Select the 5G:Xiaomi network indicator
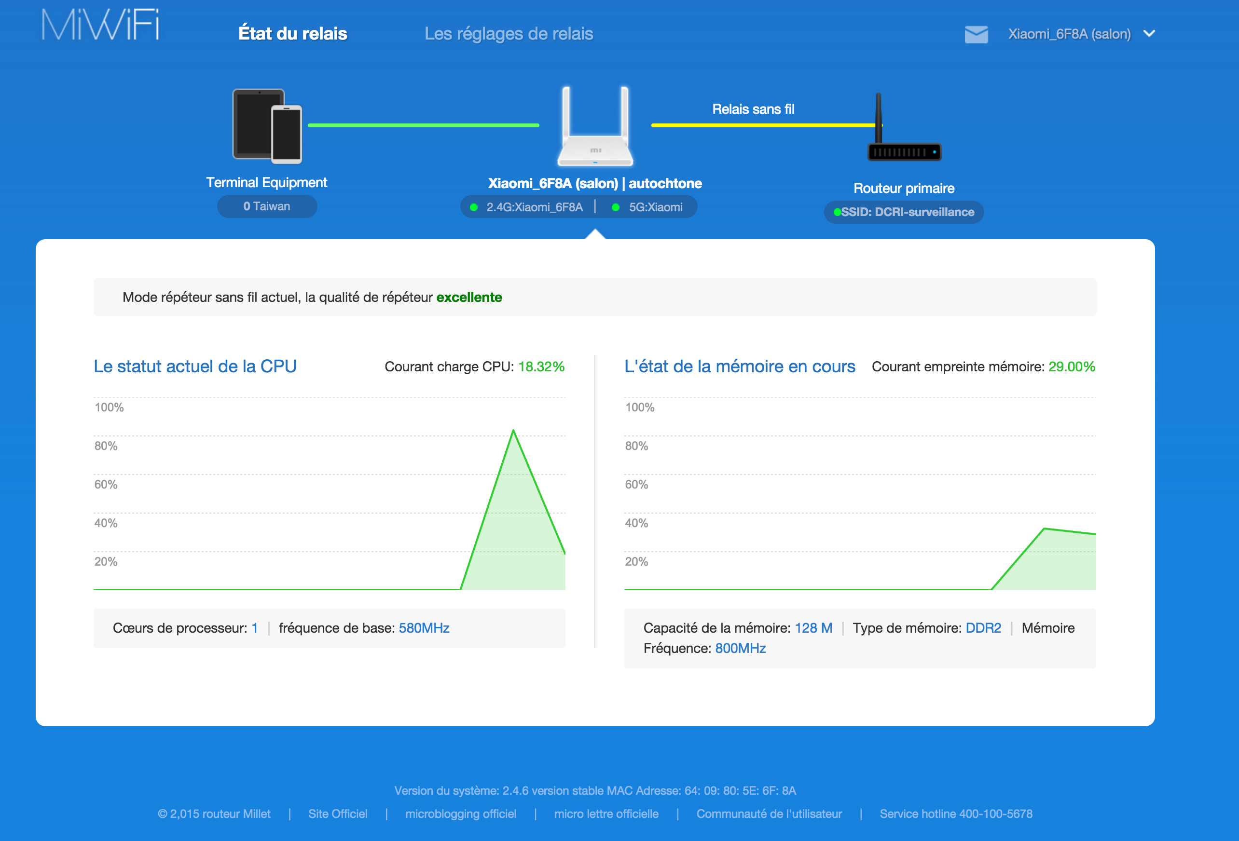 coord(647,207)
